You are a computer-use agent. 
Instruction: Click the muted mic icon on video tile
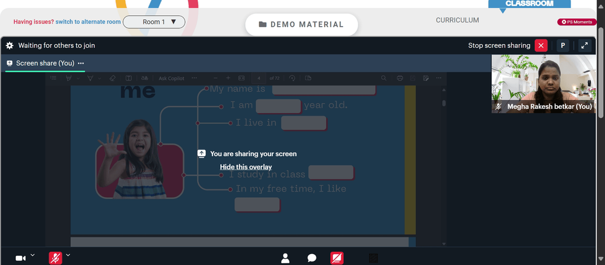click(x=498, y=107)
